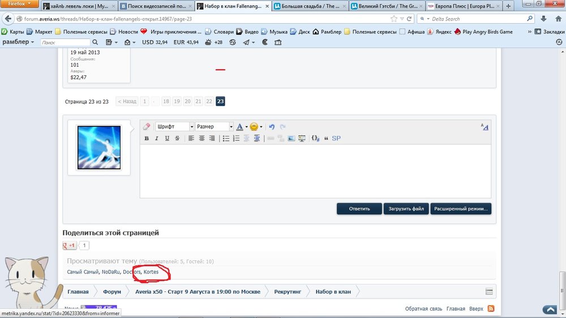Toggle italic text formatting
This screenshot has width=566, height=318.
(x=157, y=138)
